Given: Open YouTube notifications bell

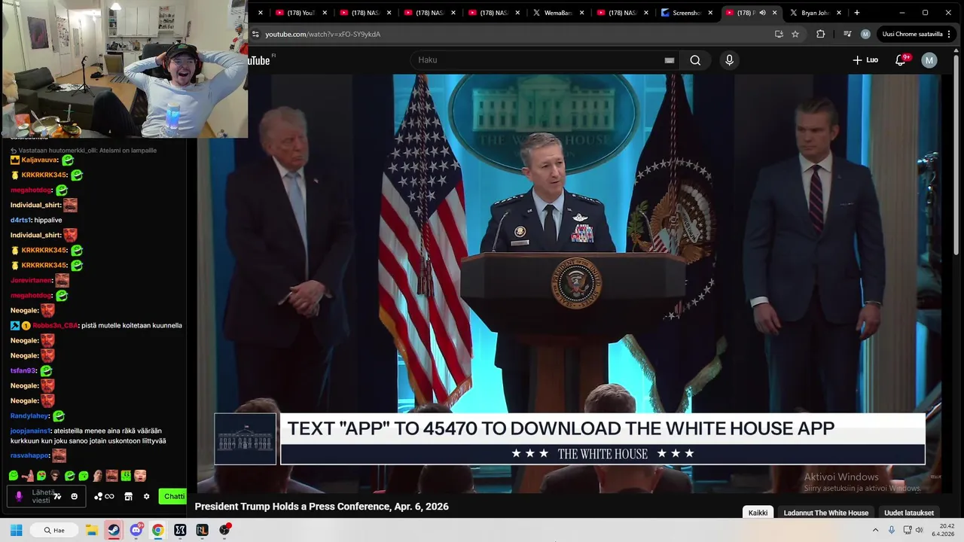Looking at the screenshot, I should tap(901, 60).
